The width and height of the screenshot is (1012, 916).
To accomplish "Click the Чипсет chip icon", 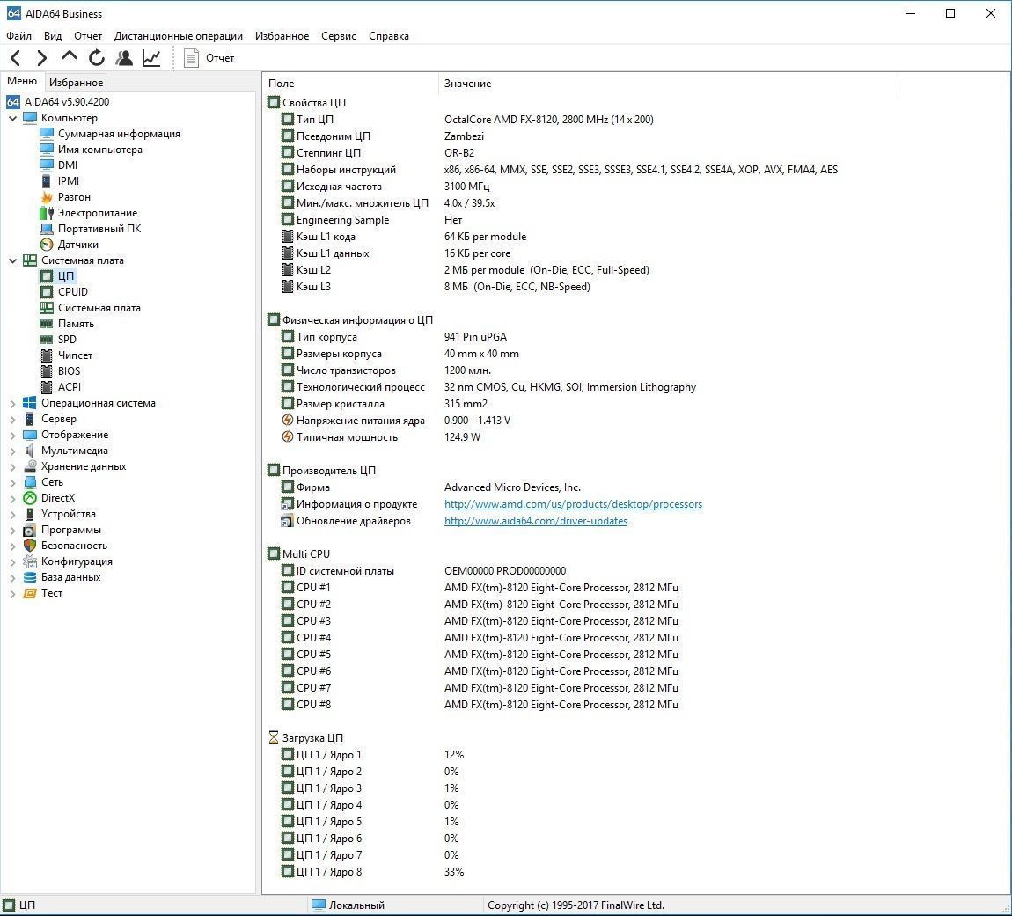I will (x=47, y=355).
